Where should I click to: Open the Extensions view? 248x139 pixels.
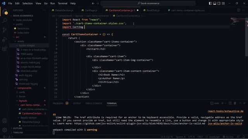point(5,49)
